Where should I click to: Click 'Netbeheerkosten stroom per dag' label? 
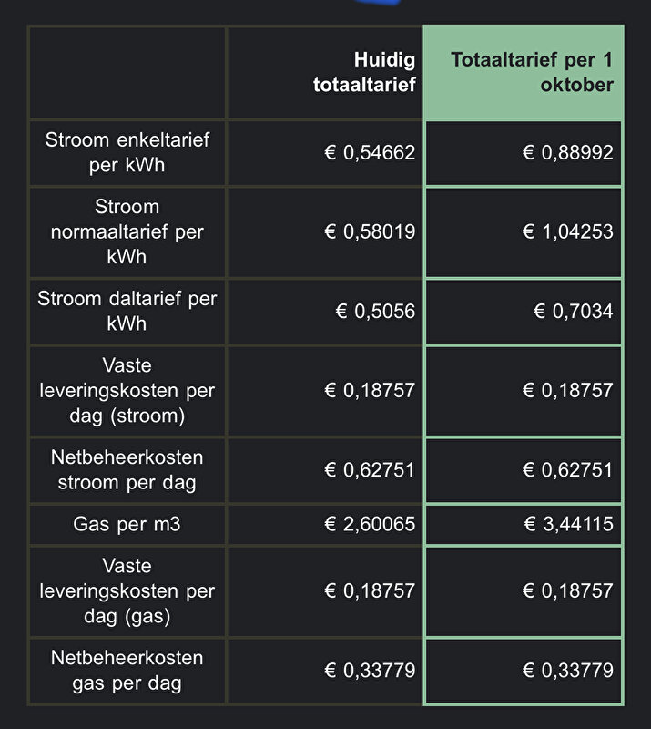pyautogui.click(x=127, y=470)
